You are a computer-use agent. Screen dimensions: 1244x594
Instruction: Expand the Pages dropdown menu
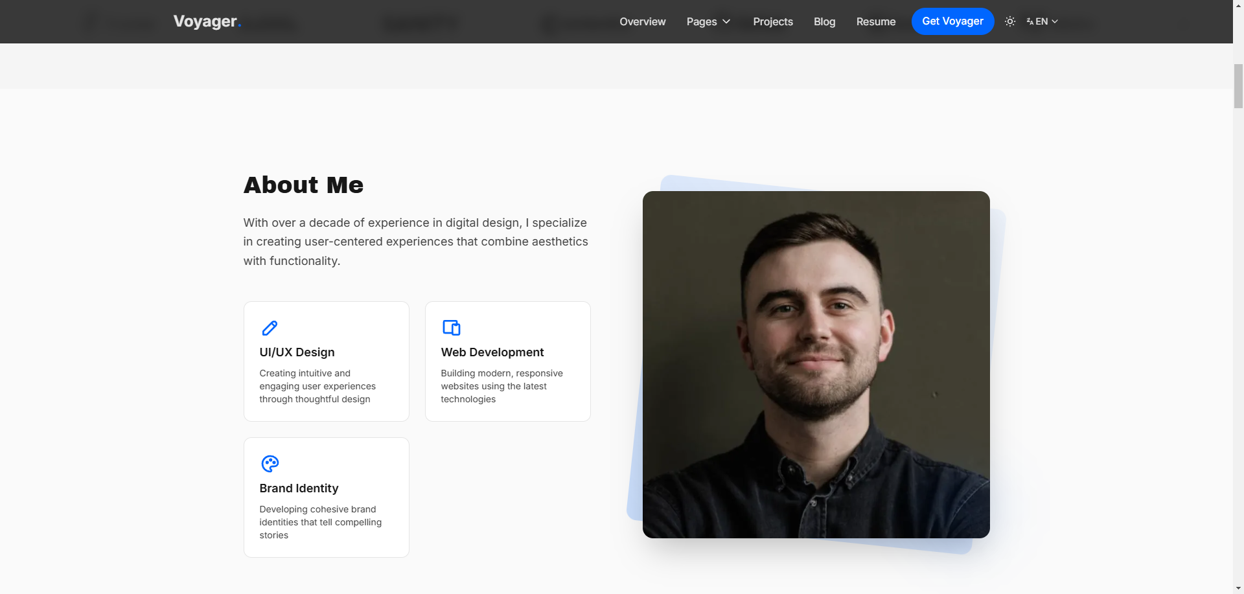point(708,21)
